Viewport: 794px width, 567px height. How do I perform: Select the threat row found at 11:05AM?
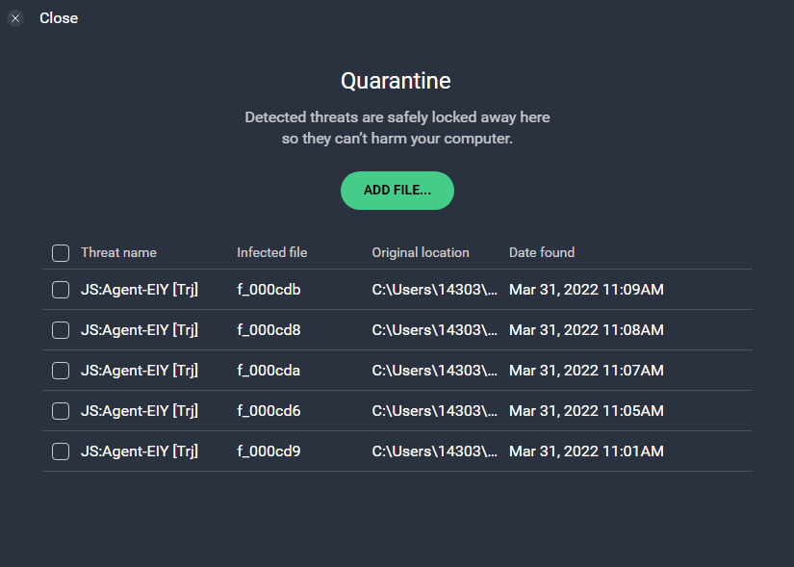click(x=397, y=411)
